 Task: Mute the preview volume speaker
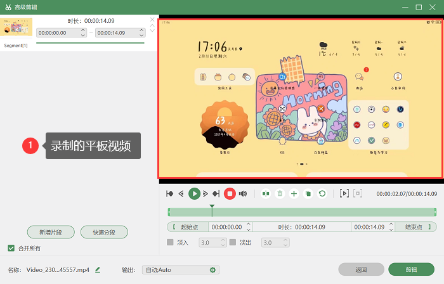pos(243,194)
